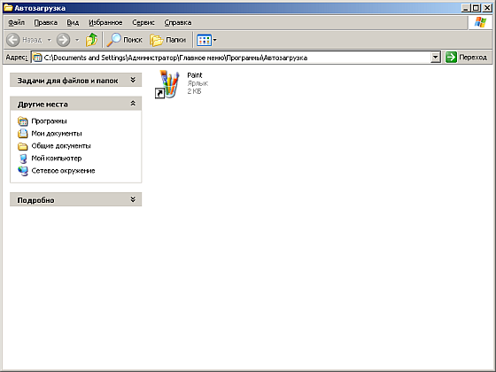The height and width of the screenshot is (372, 496).
Task: Select the Paint shortcut icon
Action: click(167, 84)
